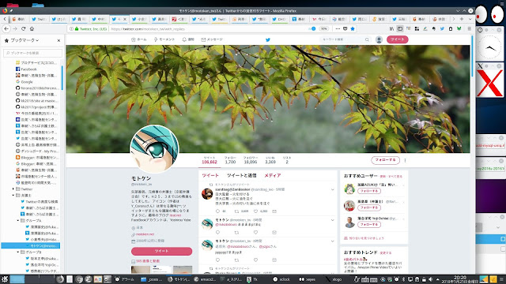This screenshot has width=506, height=284.
Task: Open the KDE application launcher
Action: pyautogui.click(x=5, y=279)
